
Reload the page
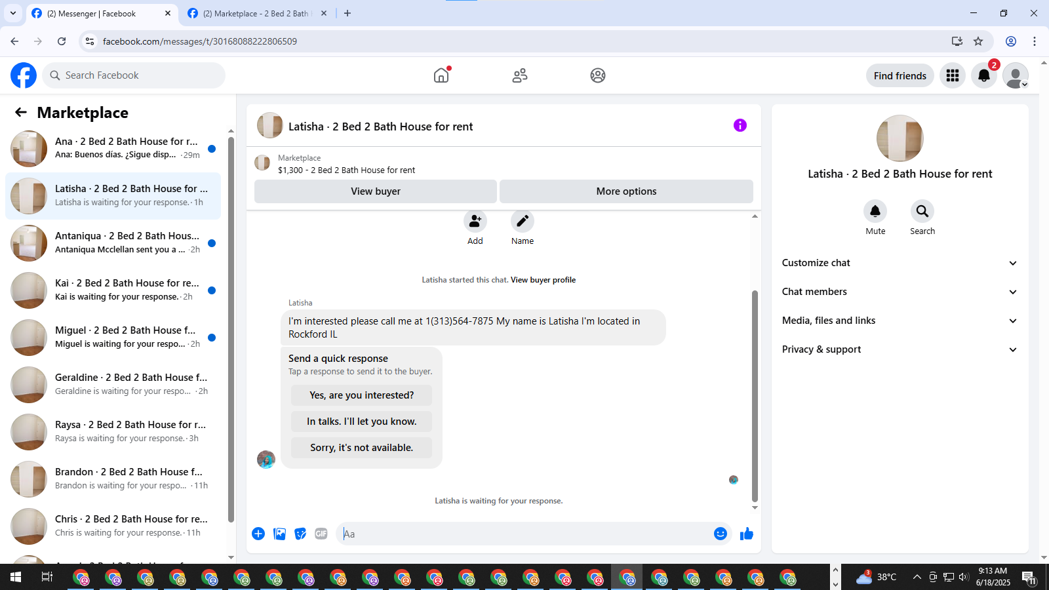[62, 41]
